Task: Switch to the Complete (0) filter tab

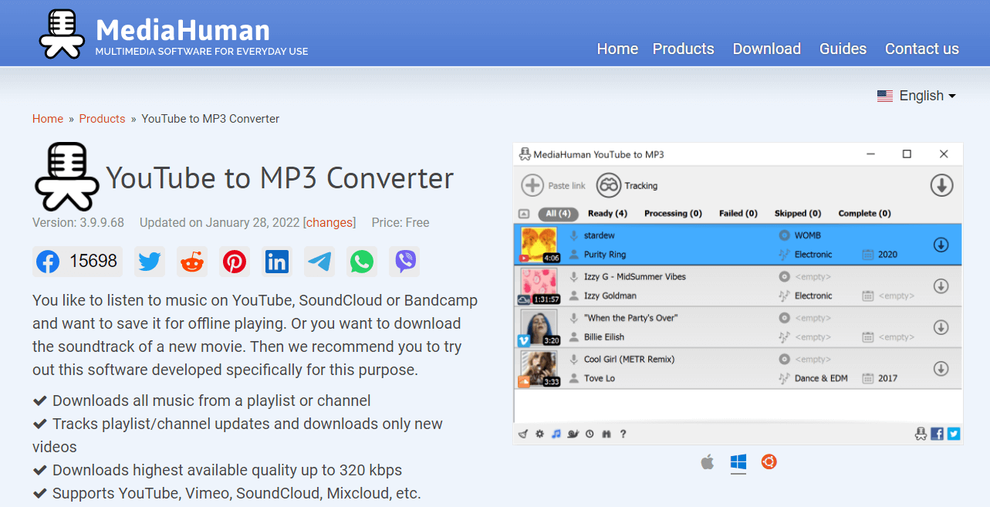Action: [x=864, y=214]
